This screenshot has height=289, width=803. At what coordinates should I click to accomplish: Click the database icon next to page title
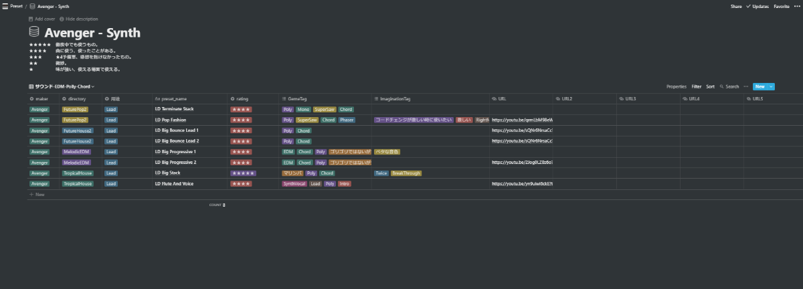coord(34,32)
